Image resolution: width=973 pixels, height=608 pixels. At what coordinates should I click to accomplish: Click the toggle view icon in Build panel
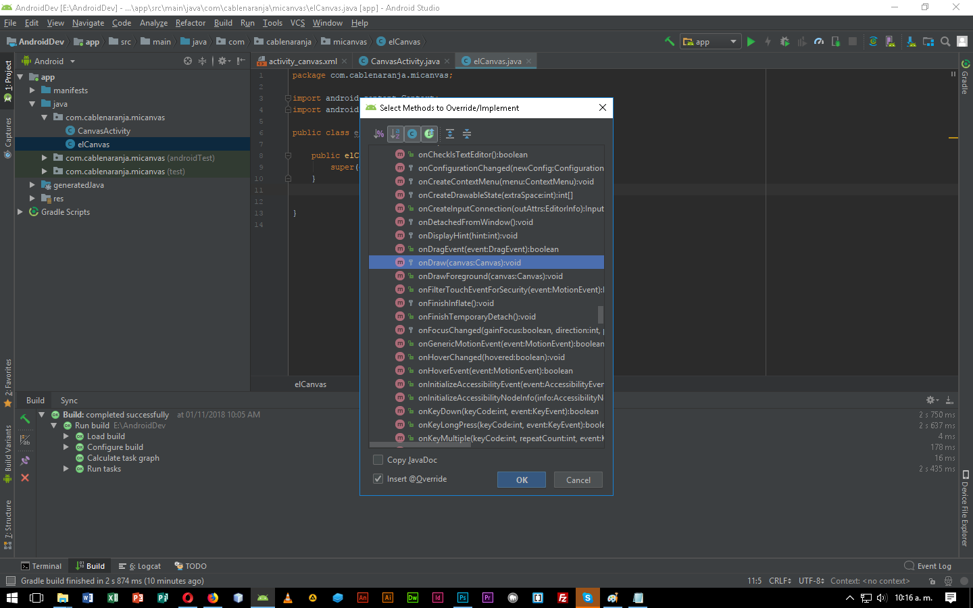click(25, 440)
